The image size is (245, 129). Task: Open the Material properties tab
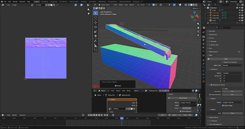203,81
